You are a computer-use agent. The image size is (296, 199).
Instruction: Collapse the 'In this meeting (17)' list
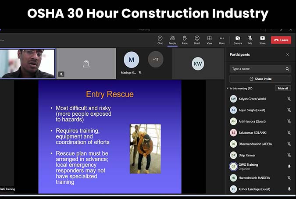click(228, 89)
